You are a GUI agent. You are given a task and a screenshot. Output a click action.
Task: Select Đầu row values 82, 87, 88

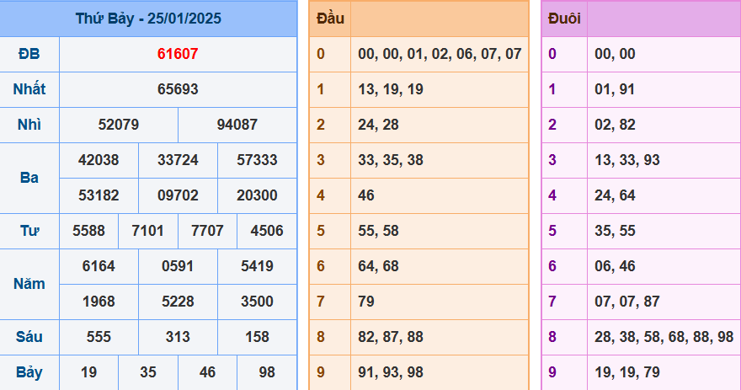pos(391,337)
